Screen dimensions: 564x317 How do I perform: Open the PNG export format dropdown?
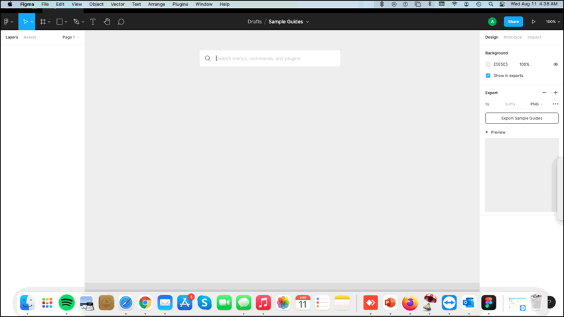point(536,104)
